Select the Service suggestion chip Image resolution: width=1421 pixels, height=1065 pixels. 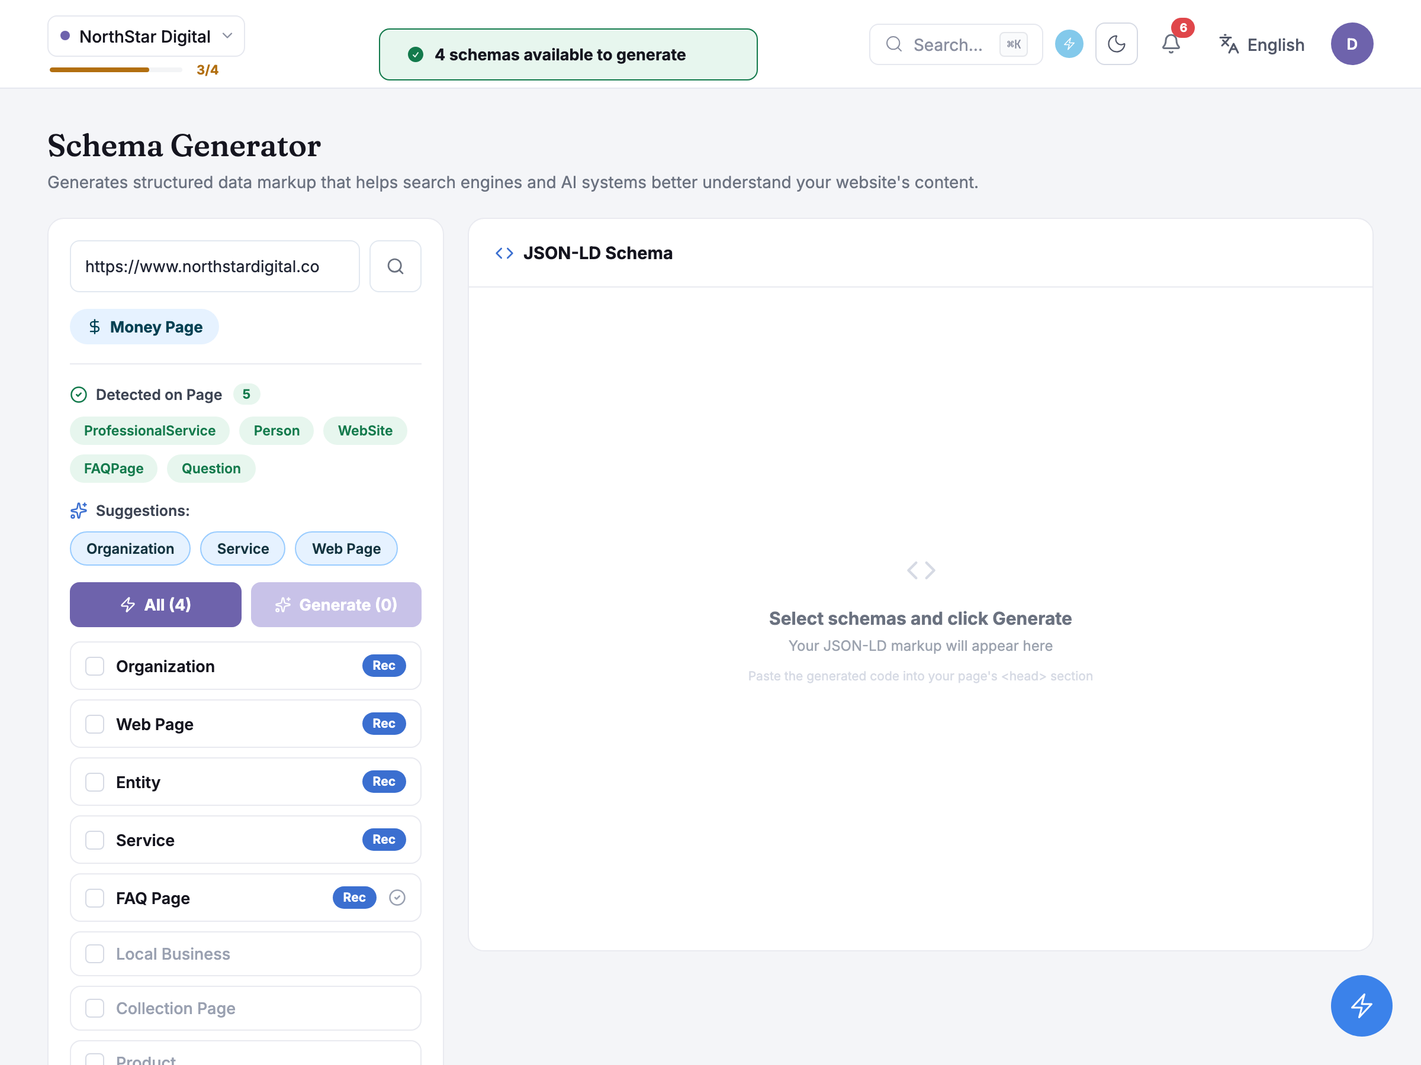pos(243,549)
